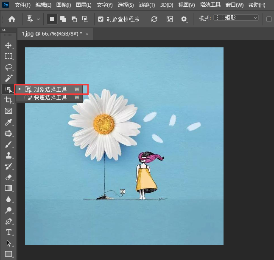Select the Dodge tool
The height and width of the screenshot is (260, 274).
coord(8,210)
